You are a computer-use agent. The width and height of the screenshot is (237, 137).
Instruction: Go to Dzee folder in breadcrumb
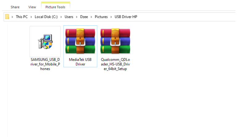(x=84, y=17)
